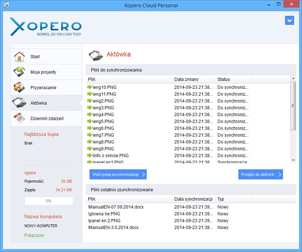Click green arrow icon beside eng2.PNG
This screenshot has height=252, width=302.
point(90,101)
